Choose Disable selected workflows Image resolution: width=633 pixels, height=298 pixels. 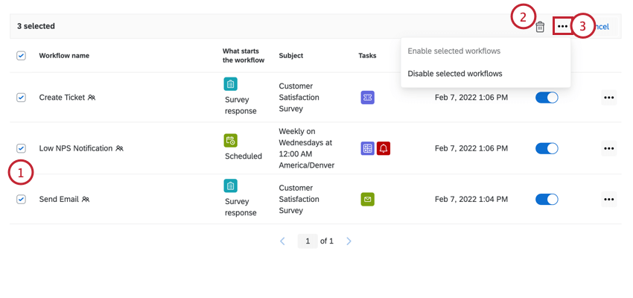pyautogui.click(x=454, y=74)
